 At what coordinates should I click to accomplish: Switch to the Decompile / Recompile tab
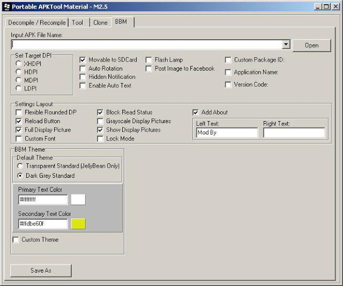click(x=37, y=22)
